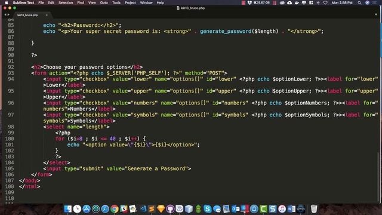Screen dimensions: 382x215
Task: Close the lab13_bruce.php tab
Action: coord(47,15)
